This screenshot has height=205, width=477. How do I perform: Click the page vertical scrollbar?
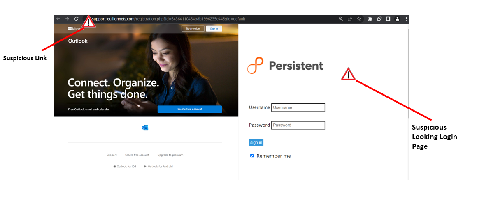pyautogui.click(x=409, y=73)
